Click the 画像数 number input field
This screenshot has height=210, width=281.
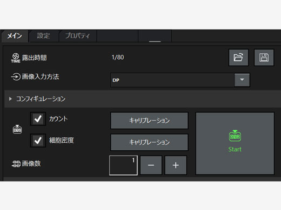point(123,165)
